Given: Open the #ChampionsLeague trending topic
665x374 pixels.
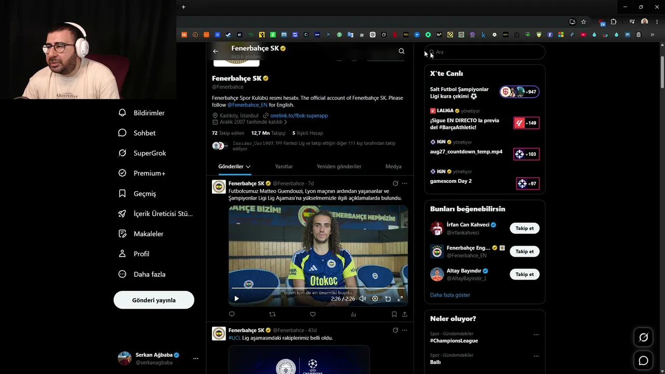Looking at the screenshot, I should pos(454,341).
